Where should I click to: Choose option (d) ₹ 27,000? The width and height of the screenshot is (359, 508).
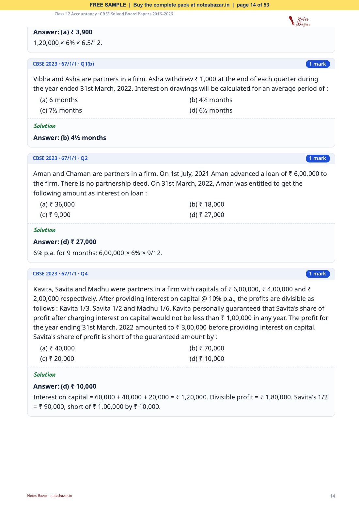[207, 215]
